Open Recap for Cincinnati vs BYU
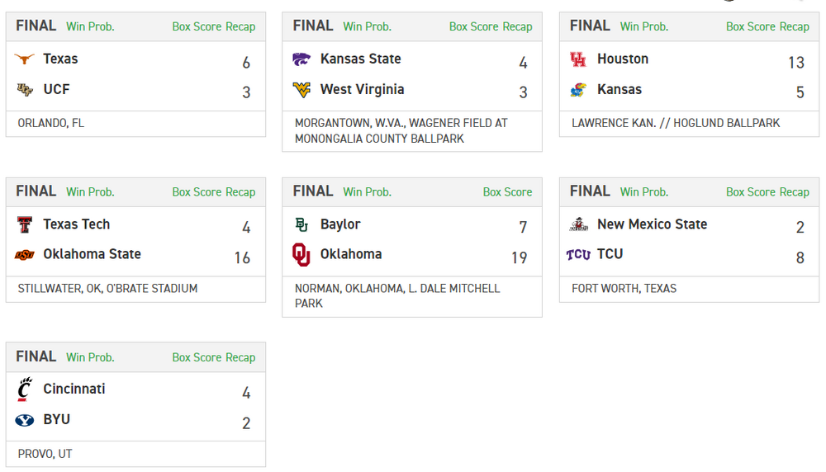 (240, 357)
